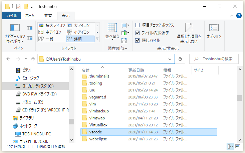Viewport: 245px width, 153px height.
Task: Open the 並べ替え sort menu
Action: 112,32
